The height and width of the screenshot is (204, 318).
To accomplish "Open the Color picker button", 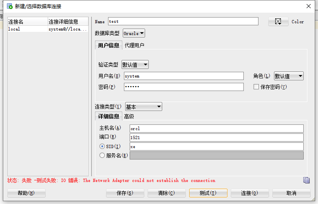I will [x=278, y=22].
